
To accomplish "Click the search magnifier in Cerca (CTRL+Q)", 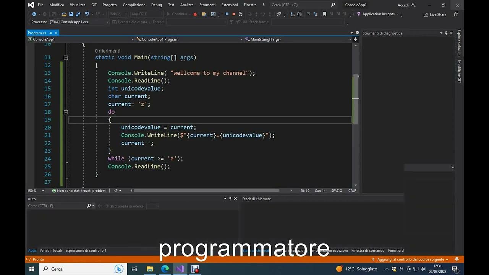I will tap(333, 5).
